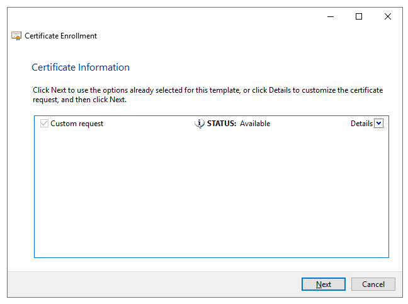Image resolution: width=408 pixels, height=304 pixels.
Task: Click the Next button
Action: (324, 284)
